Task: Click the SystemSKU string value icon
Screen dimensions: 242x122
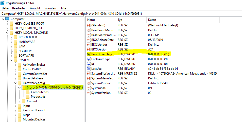Action: tap(89, 88)
